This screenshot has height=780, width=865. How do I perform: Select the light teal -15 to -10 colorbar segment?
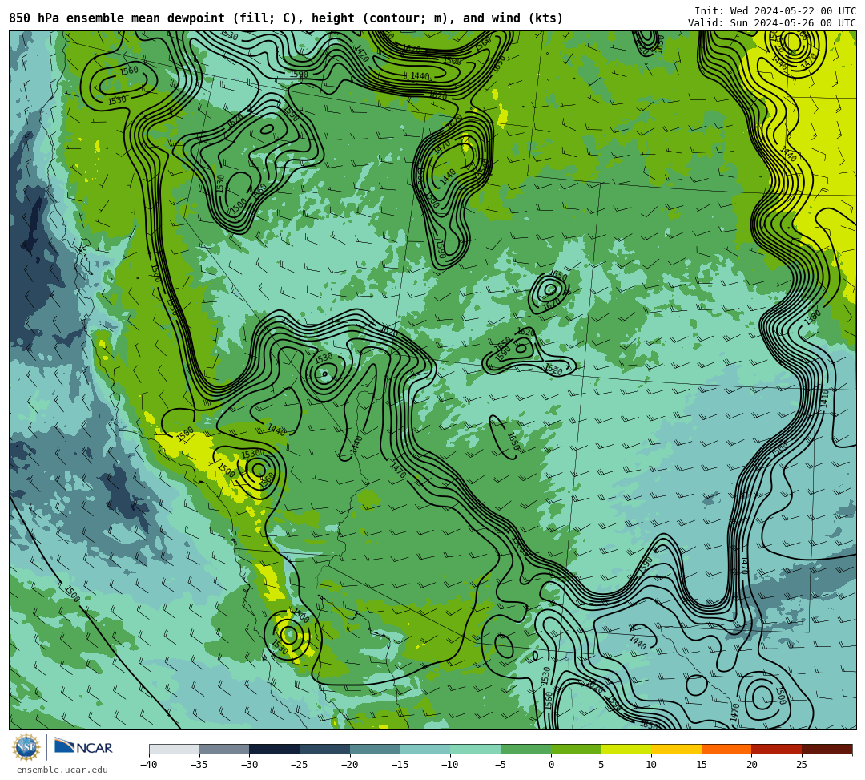[x=425, y=749]
